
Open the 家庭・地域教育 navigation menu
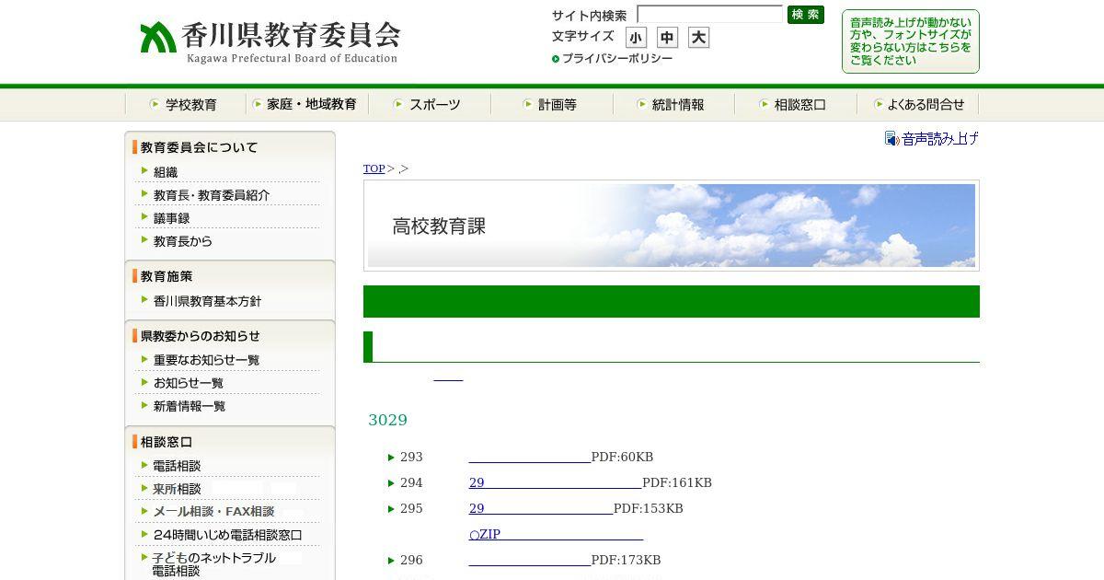pyautogui.click(x=307, y=105)
